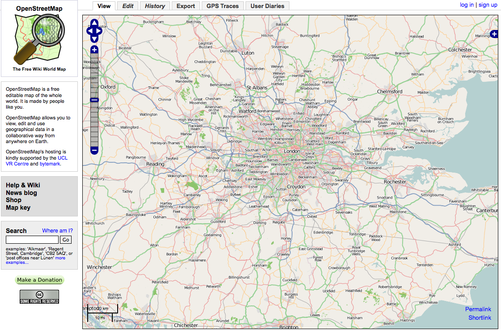Click the Make a Donation button

pyautogui.click(x=39, y=280)
